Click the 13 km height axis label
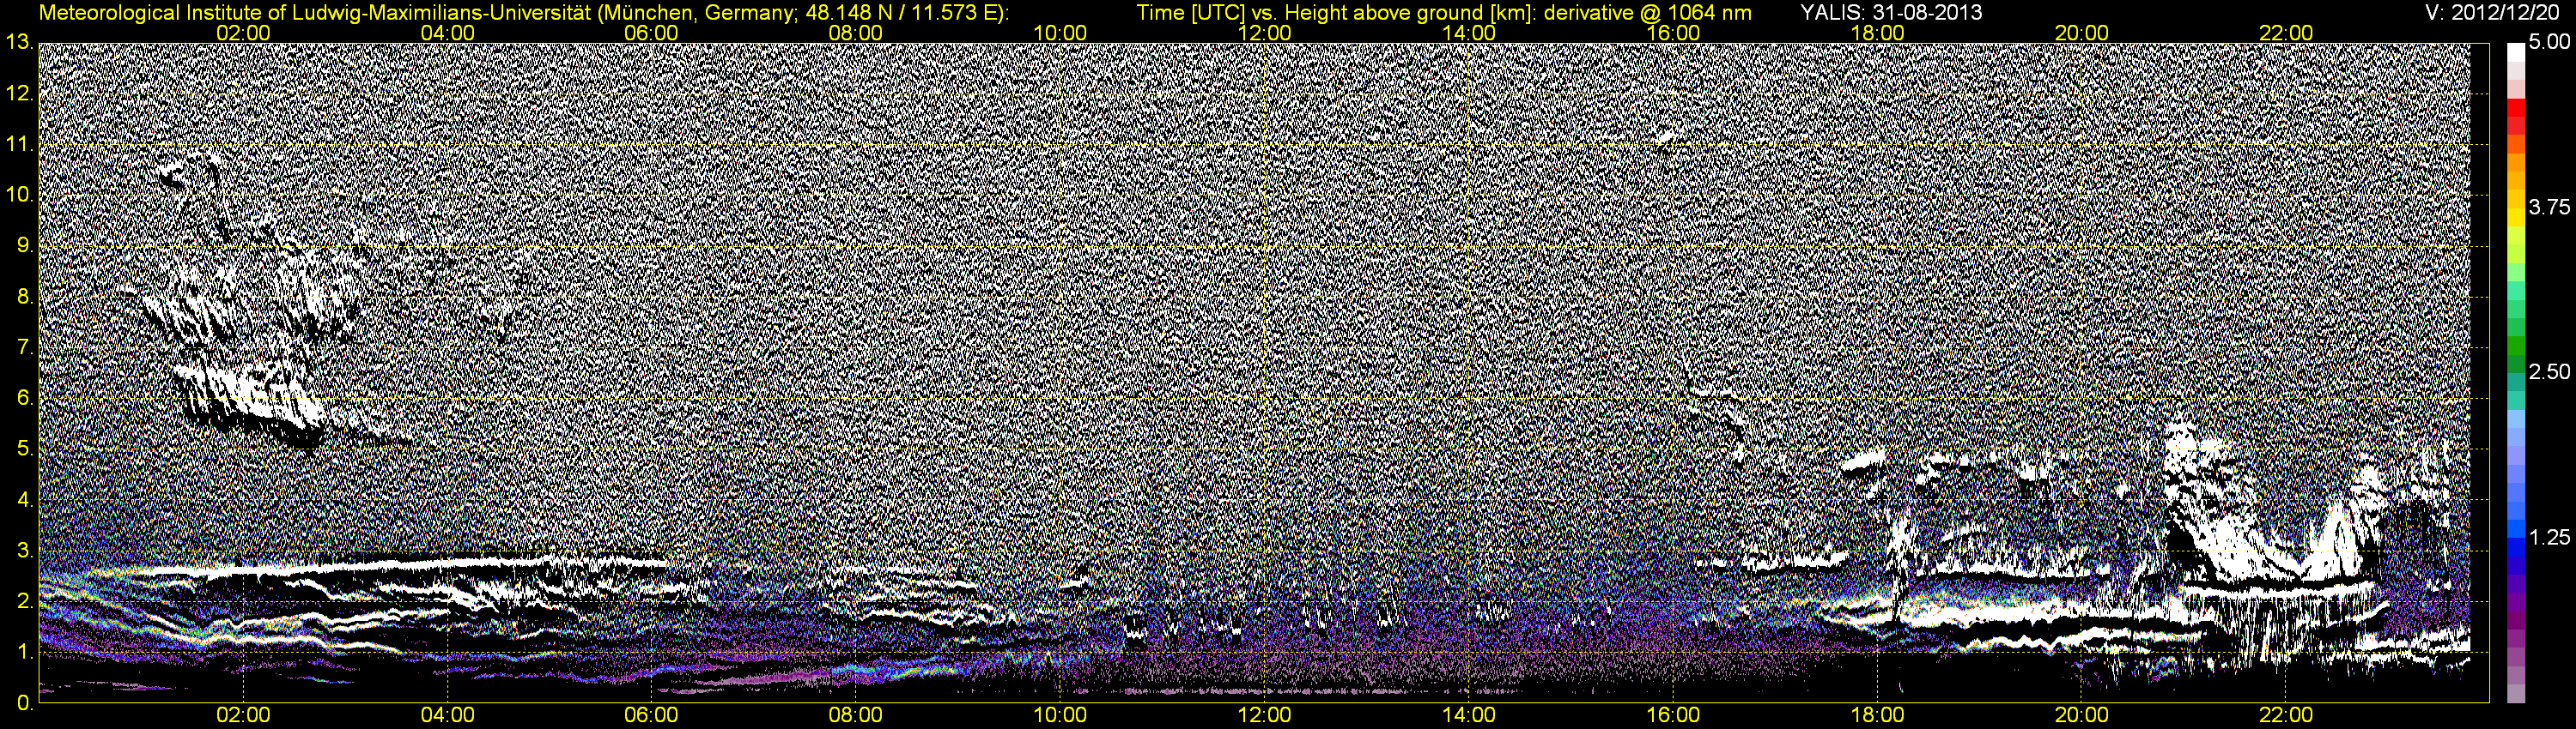This screenshot has height=729, width=2576. coord(19,42)
